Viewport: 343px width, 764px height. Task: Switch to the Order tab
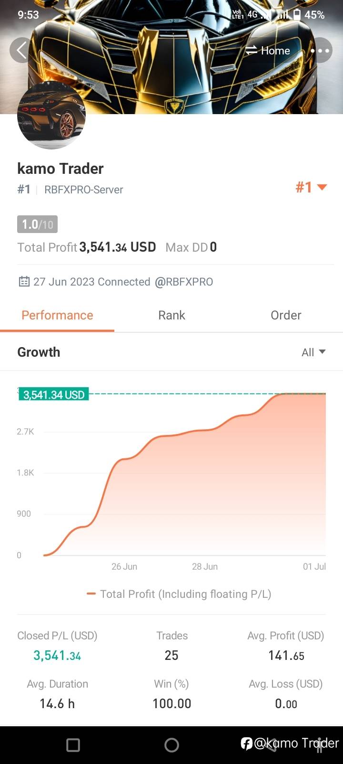tap(286, 315)
